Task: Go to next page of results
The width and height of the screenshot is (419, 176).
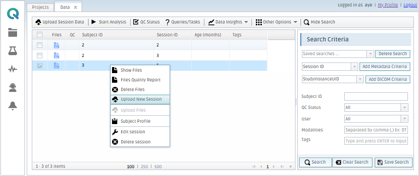Action: pyautogui.click(x=274, y=167)
